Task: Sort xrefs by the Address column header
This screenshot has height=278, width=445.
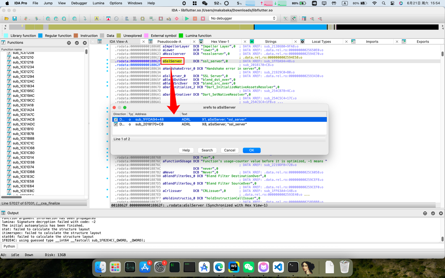Action: click(x=157, y=114)
